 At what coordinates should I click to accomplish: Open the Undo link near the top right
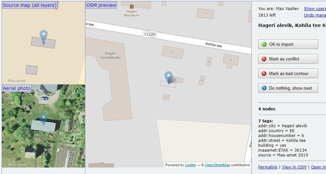pos(315,15)
